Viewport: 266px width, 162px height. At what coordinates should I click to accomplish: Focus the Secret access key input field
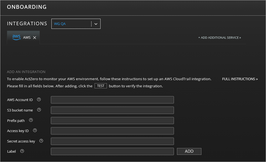(112, 141)
